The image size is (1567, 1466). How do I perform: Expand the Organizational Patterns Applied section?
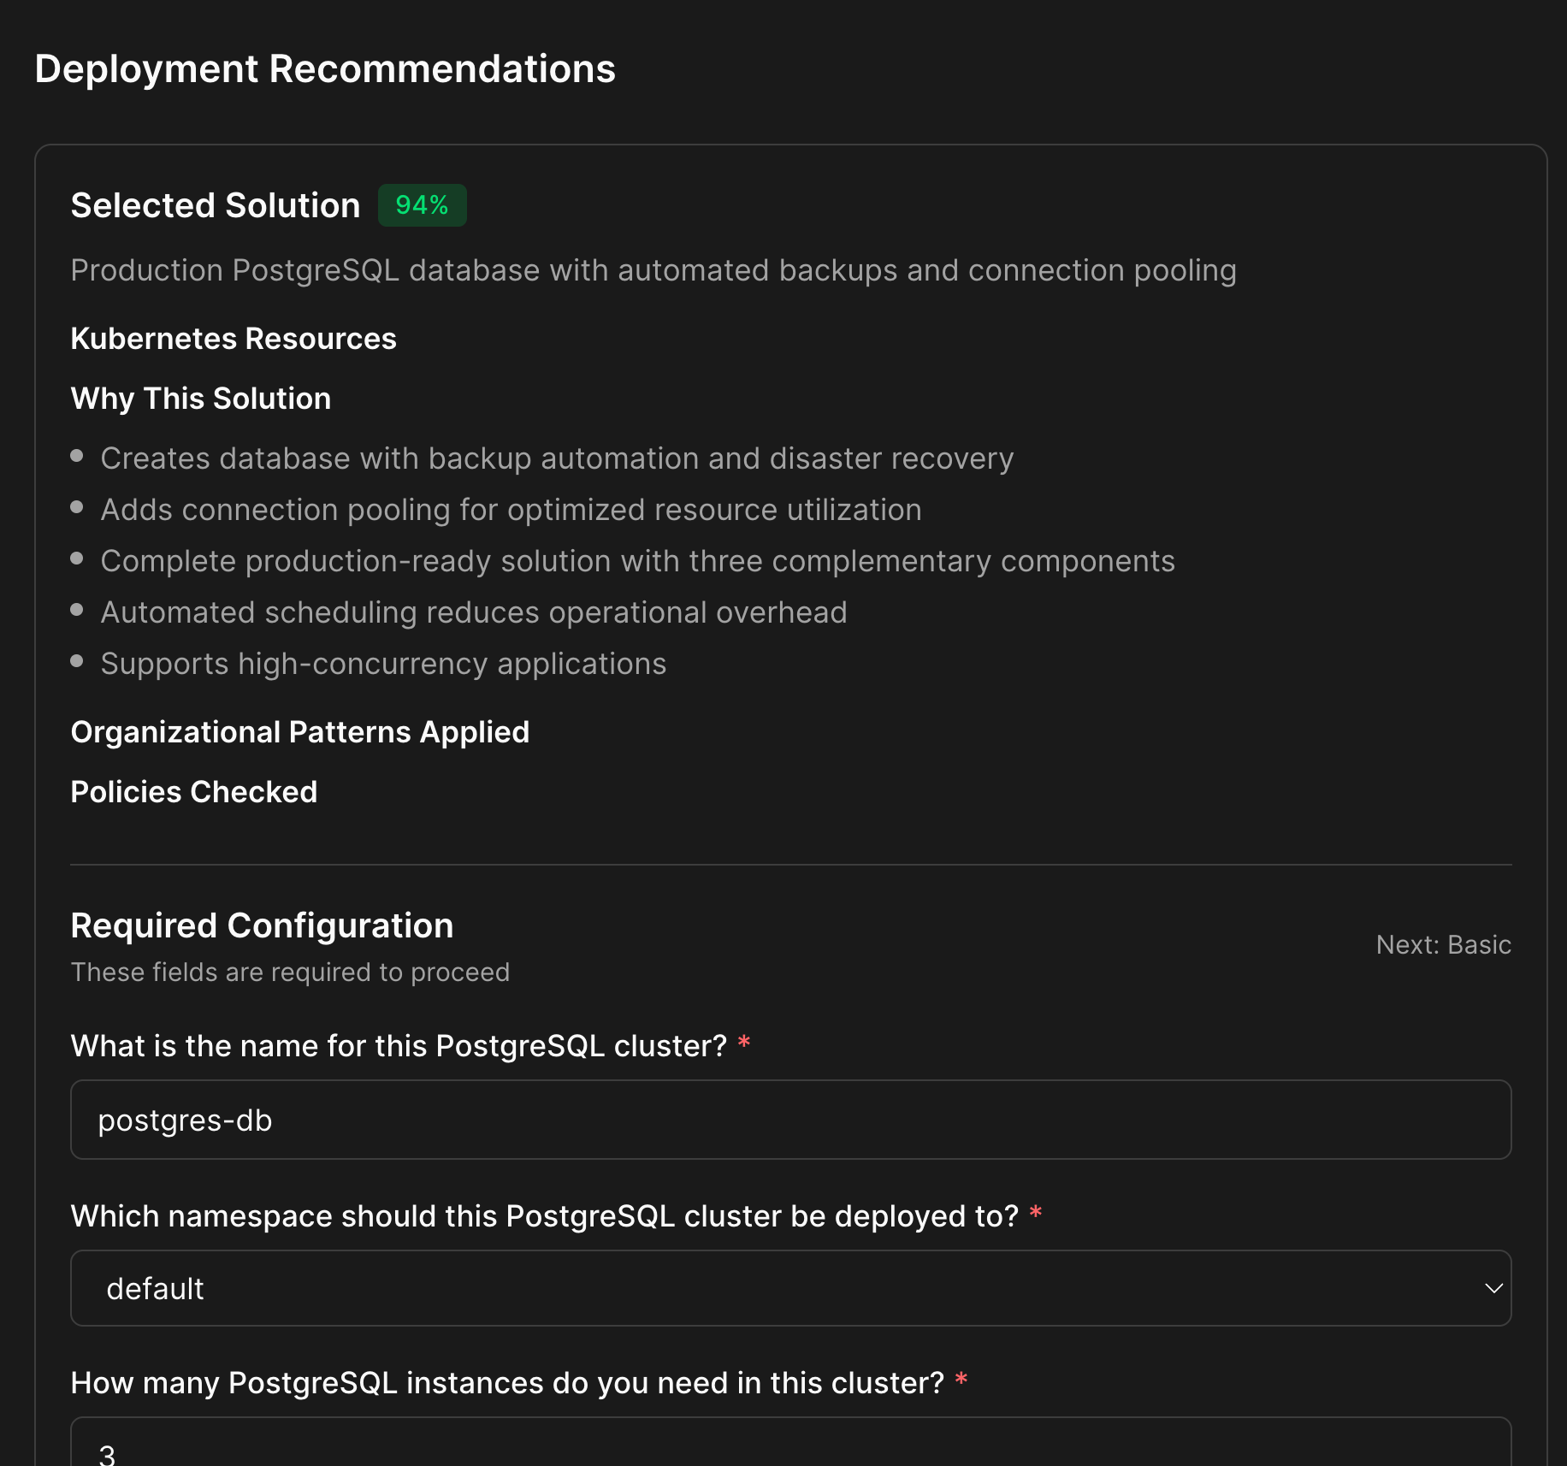click(x=299, y=732)
